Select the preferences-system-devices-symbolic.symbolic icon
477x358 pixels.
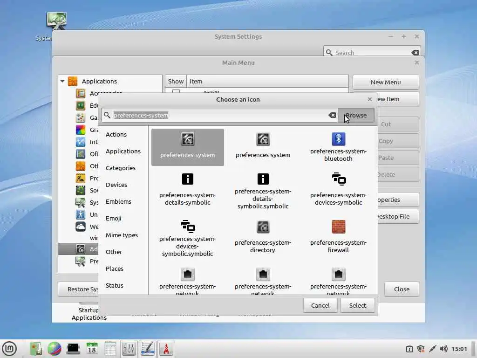click(x=187, y=239)
